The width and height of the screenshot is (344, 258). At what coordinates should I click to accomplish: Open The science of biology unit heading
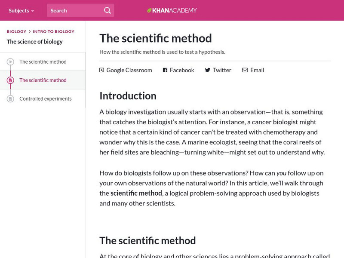[34, 42]
